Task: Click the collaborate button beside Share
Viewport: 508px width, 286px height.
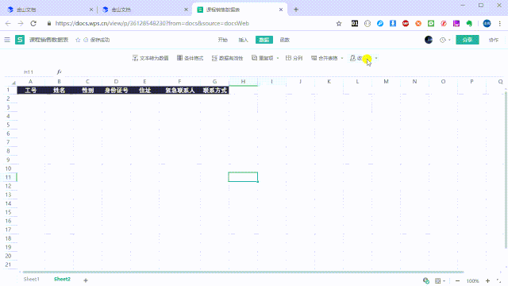Action: [494, 40]
